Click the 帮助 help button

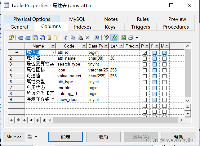[x=179, y=137]
